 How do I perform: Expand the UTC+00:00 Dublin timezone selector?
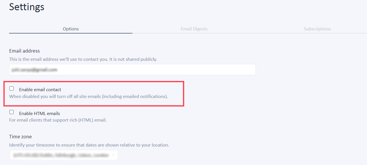click(x=63, y=155)
